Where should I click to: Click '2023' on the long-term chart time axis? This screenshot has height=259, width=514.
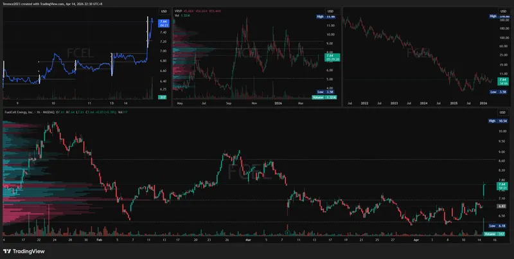(x=394, y=103)
